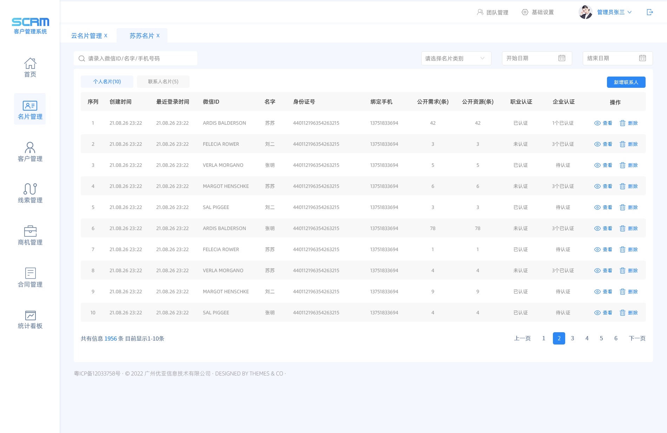Click the 新增联系人 button
667x433 pixels.
pyautogui.click(x=626, y=82)
